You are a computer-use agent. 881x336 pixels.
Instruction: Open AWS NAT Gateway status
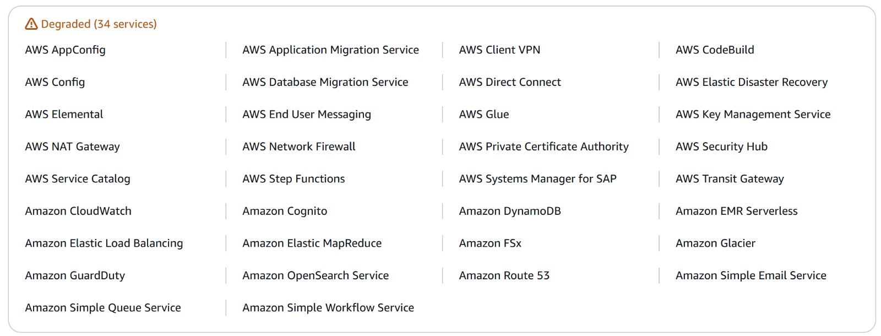[x=72, y=147]
